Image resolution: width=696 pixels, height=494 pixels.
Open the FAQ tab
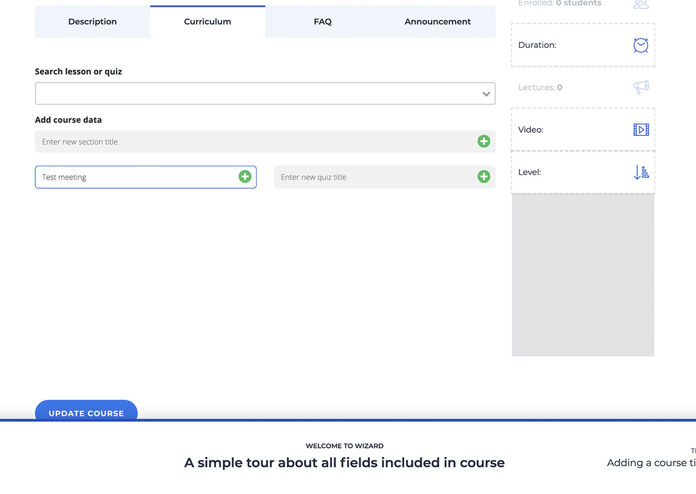[323, 22]
